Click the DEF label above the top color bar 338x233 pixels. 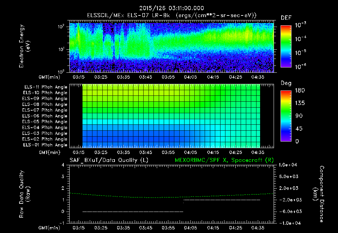pos(286,18)
